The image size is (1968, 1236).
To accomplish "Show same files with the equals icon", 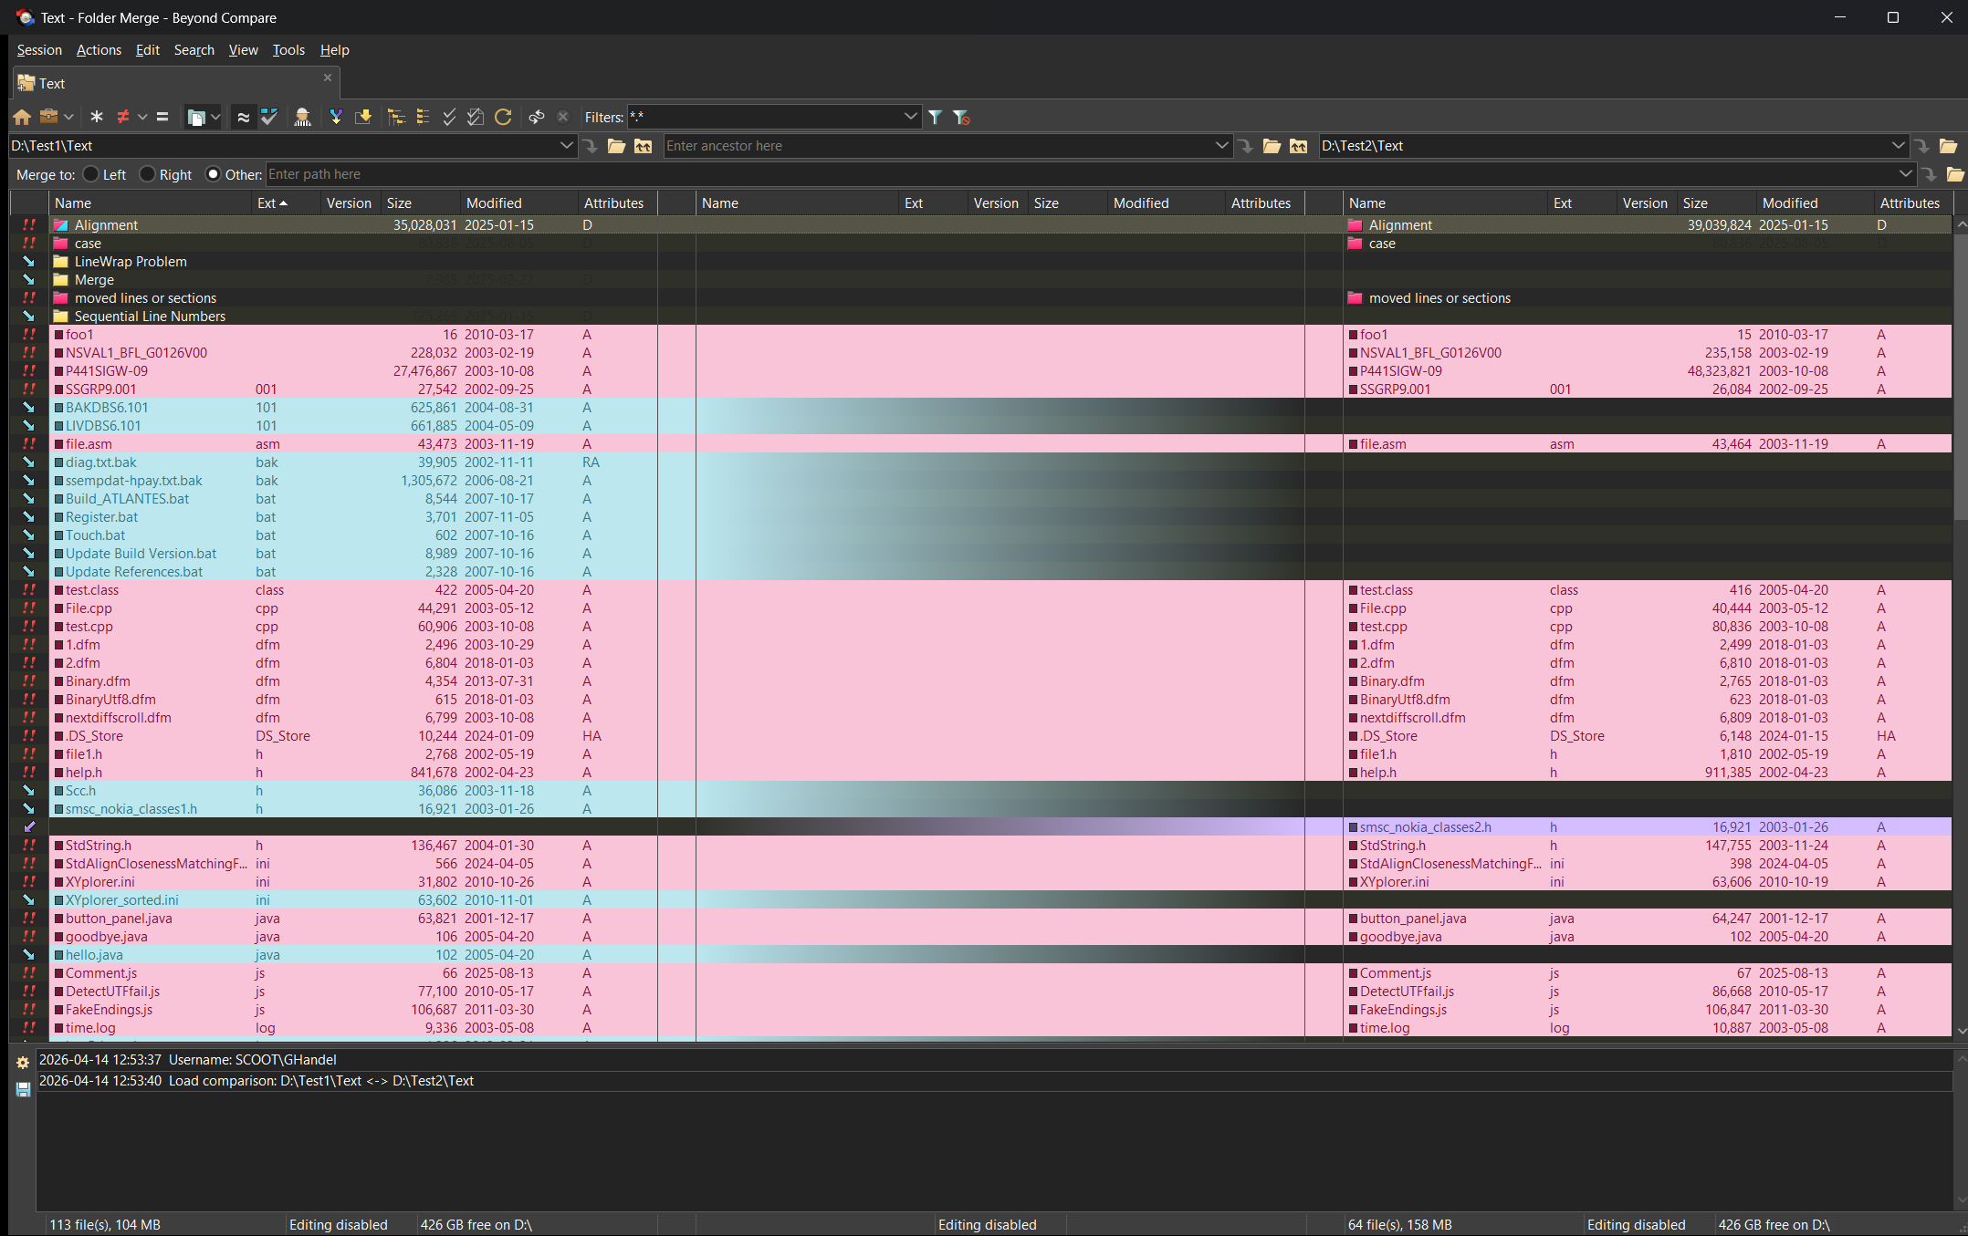I will [162, 117].
